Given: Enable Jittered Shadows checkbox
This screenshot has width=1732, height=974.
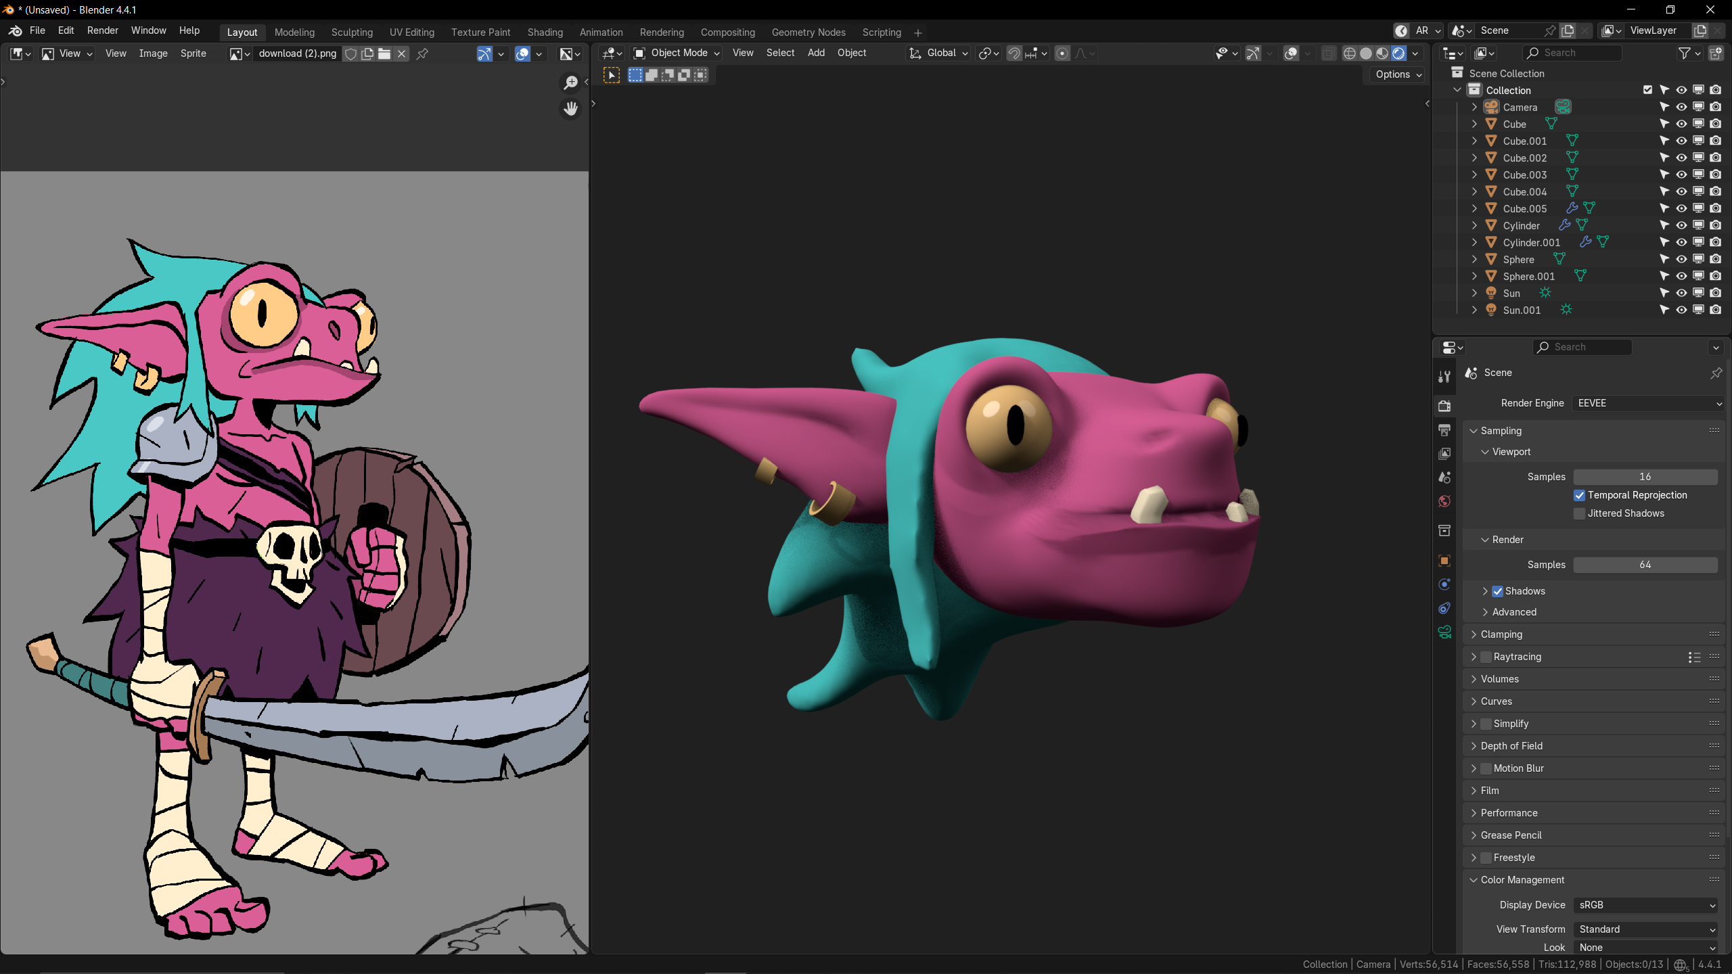Looking at the screenshot, I should coord(1579,514).
